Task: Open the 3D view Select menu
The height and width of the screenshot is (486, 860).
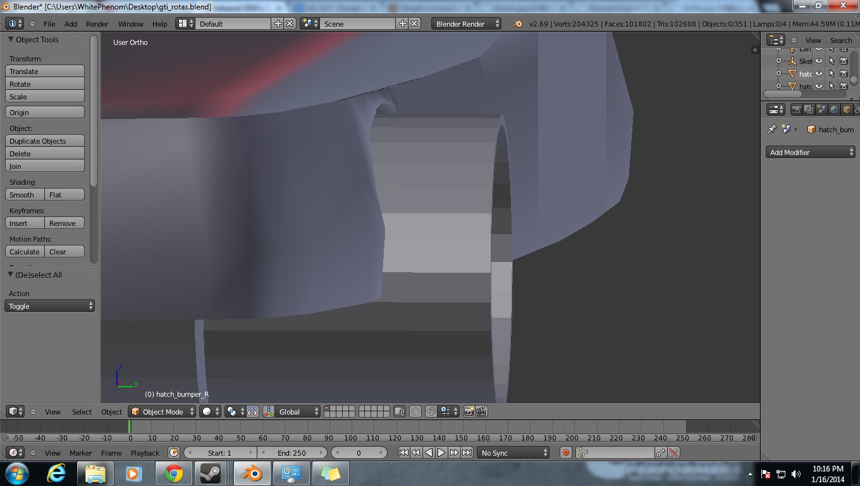Action: (x=82, y=411)
